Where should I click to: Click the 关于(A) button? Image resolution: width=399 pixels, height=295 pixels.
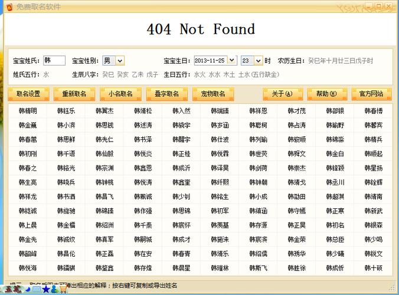coord(283,94)
